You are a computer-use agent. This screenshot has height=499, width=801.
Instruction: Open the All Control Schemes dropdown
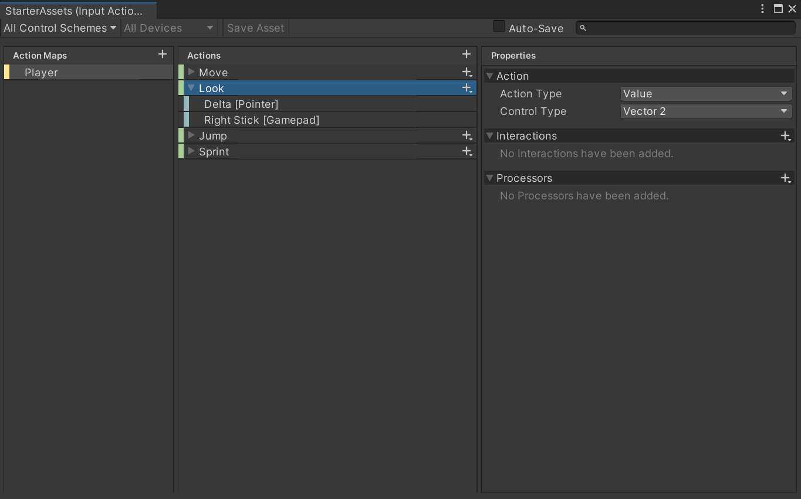[60, 28]
